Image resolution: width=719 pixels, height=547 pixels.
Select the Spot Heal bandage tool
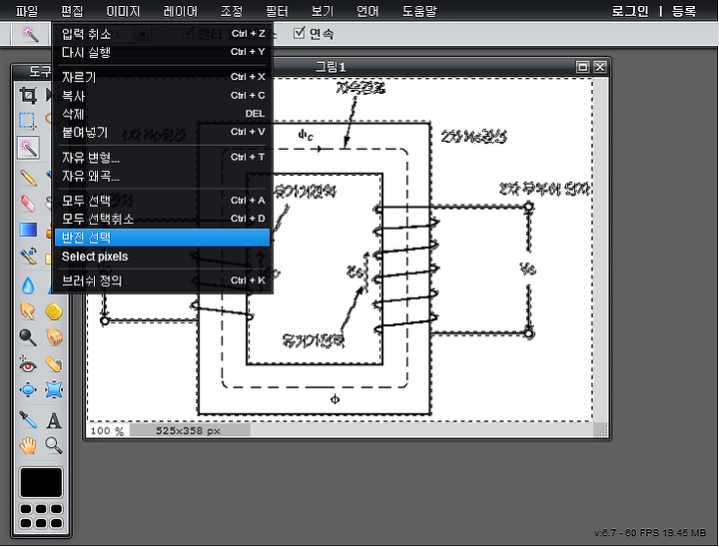[x=54, y=364]
